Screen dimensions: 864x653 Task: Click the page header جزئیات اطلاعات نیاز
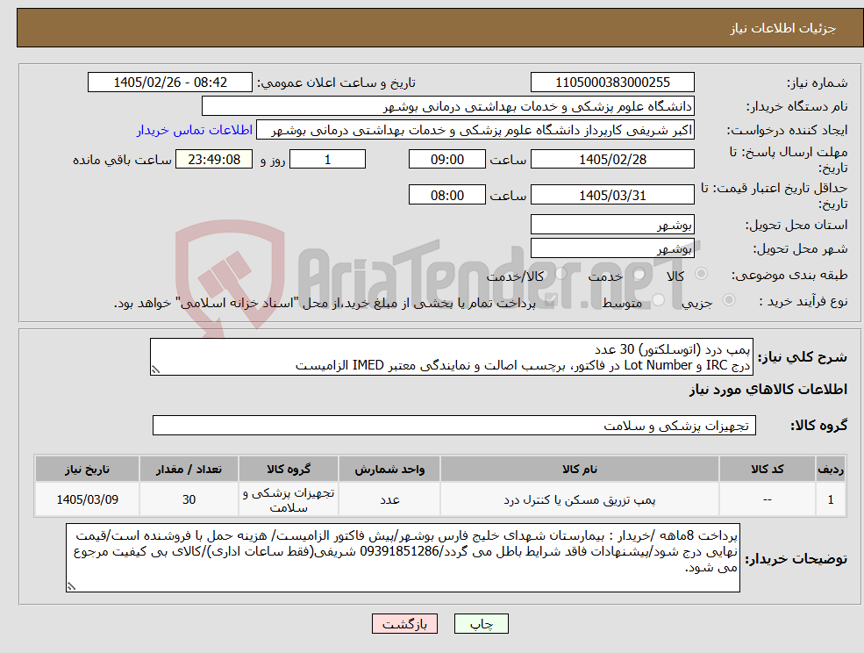[x=783, y=28]
